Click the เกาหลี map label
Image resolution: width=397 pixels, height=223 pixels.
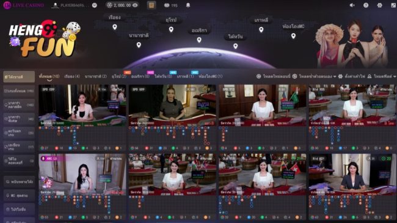261,20
